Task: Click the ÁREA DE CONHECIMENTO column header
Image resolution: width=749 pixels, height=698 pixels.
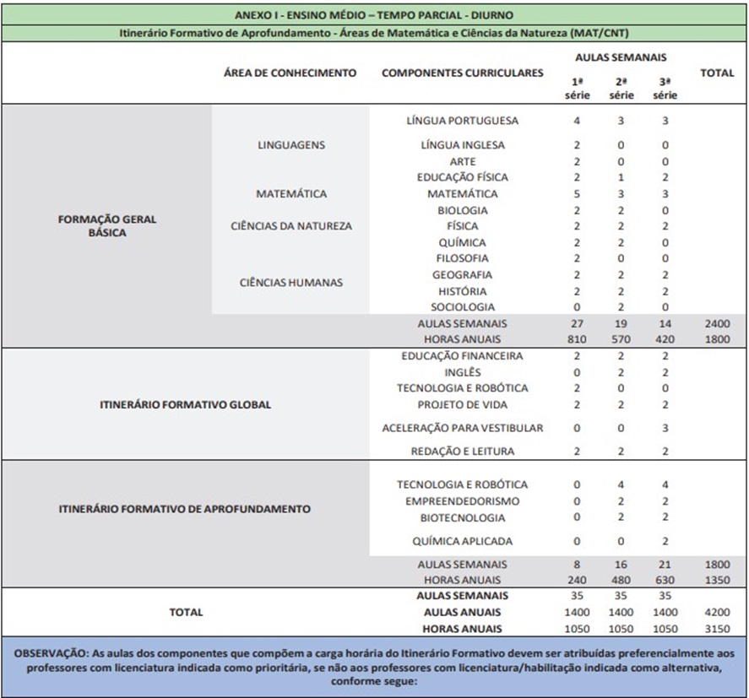Action: 290,73
